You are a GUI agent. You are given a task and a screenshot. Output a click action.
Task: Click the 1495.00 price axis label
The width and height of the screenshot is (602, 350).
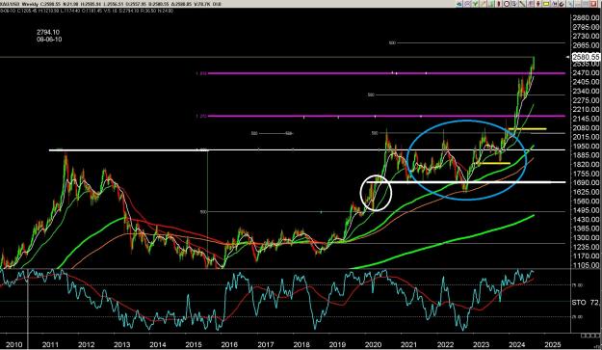click(x=586, y=210)
